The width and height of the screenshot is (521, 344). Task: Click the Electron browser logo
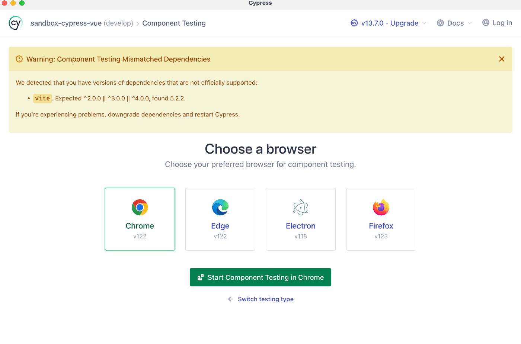click(x=301, y=208)
